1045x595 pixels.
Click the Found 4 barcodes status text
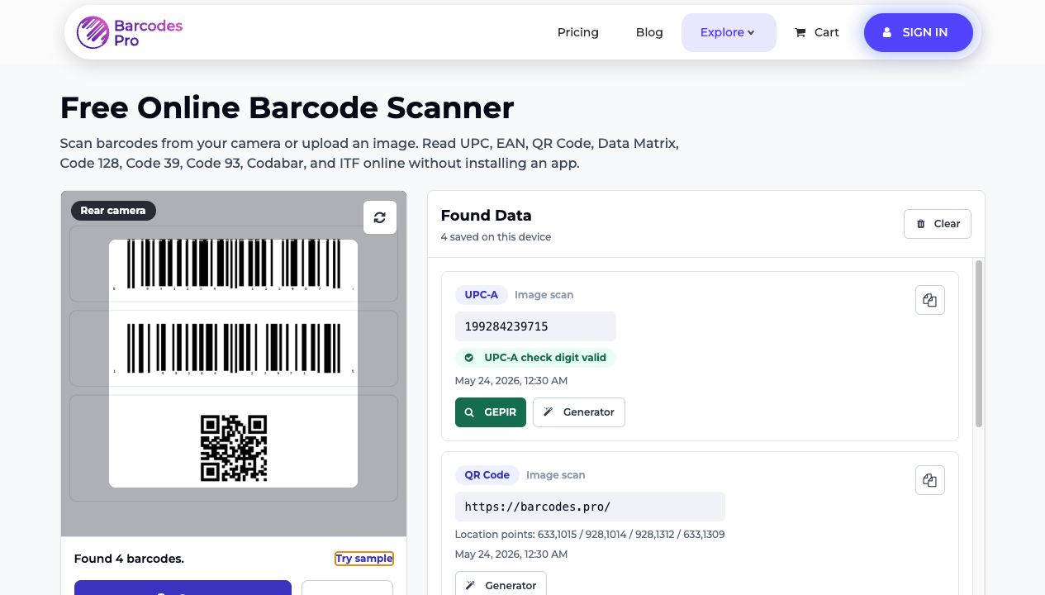129,559
